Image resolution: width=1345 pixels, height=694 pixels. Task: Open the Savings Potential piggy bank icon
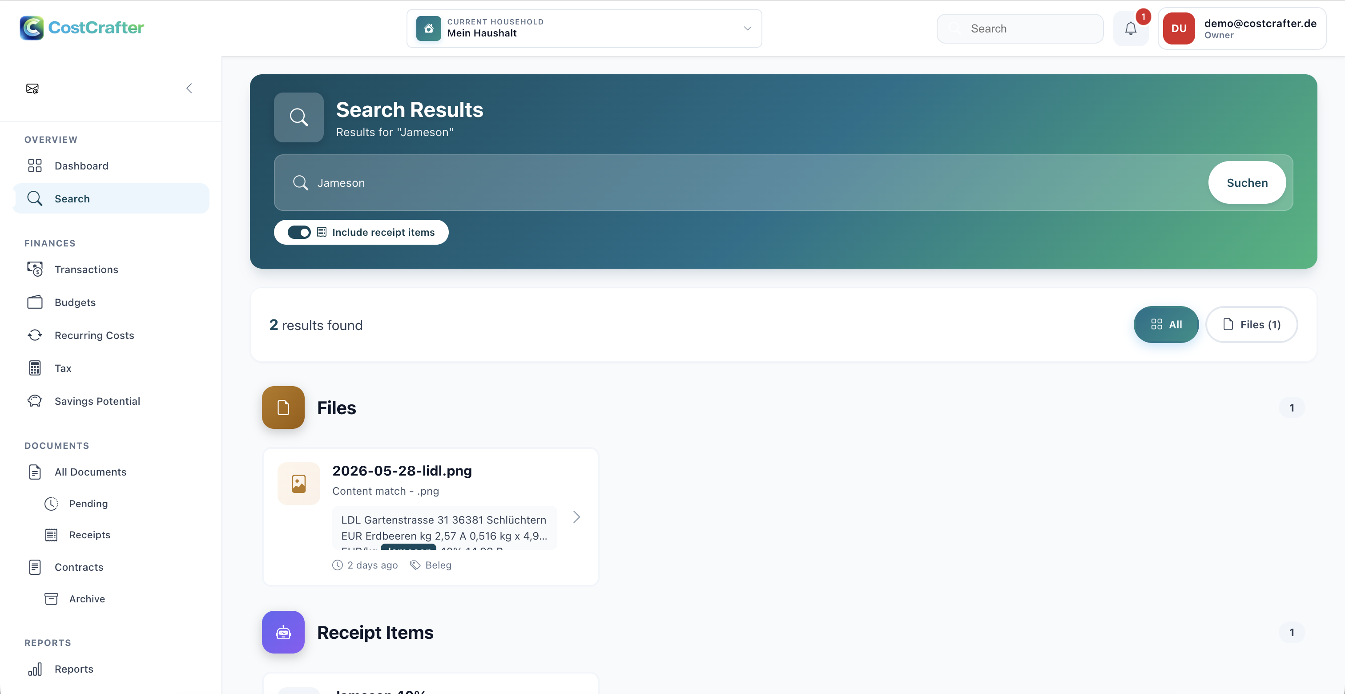click(x=35, y=401)
